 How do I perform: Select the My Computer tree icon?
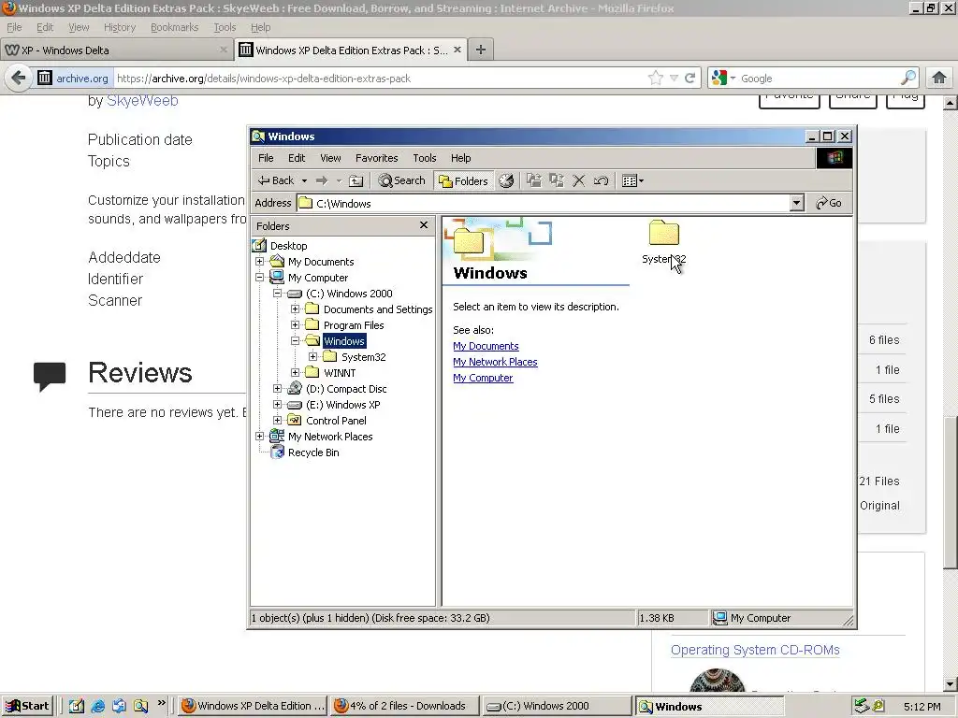277,277
